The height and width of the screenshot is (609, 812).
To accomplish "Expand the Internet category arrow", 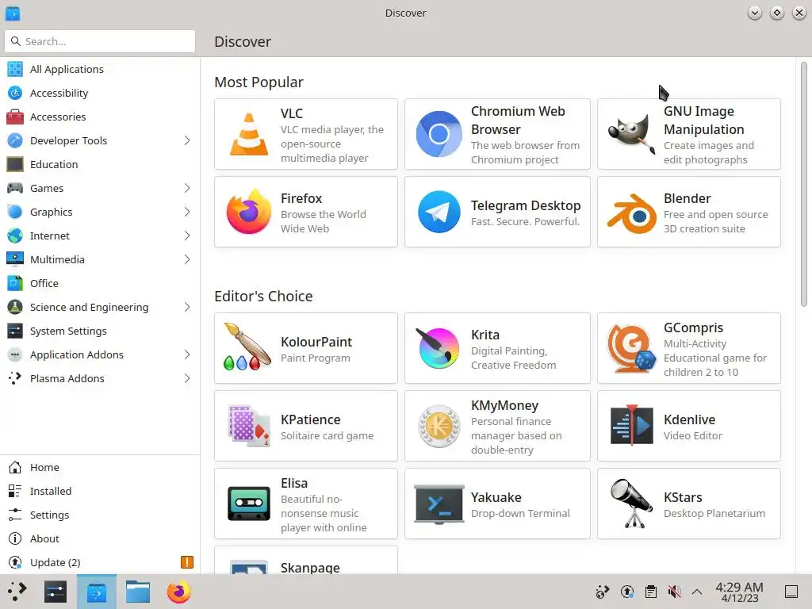I will click(187, 236).
